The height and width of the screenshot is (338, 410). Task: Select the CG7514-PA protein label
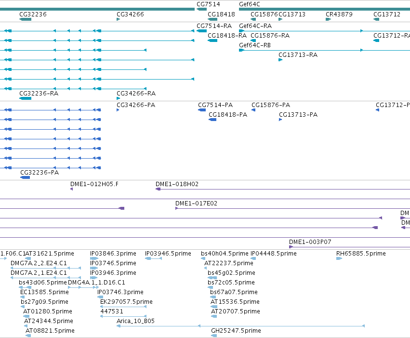[215, 105]
